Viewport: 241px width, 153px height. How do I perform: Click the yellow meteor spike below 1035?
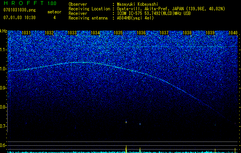pyautogui.click(x=126, y=149)
